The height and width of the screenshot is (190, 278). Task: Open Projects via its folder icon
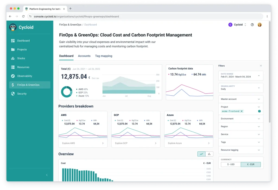13,49
